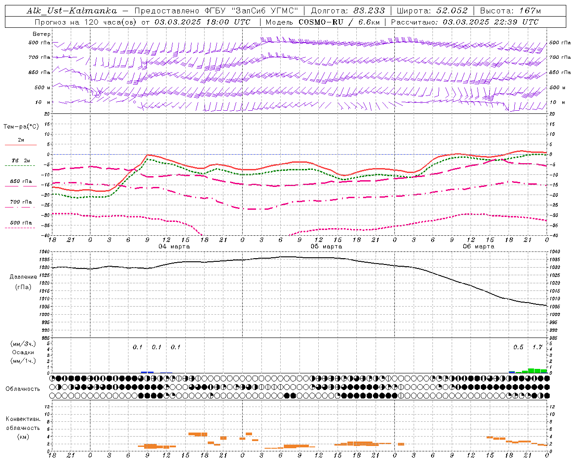This screenshot has height=459, width=573.
Task: Click the 'Ветер' wind panel label
Action: click(42, 34)
